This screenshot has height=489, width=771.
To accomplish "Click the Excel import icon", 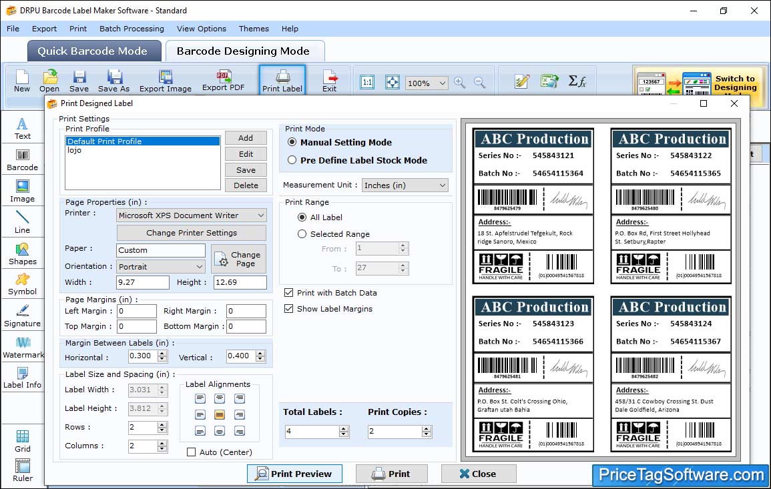I will [x=549, y=81].
